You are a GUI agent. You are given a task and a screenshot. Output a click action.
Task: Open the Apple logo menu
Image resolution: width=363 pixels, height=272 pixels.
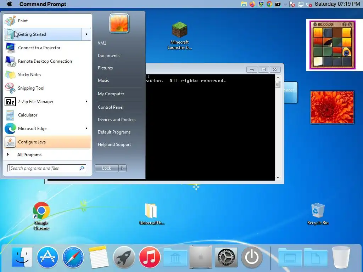10,4
